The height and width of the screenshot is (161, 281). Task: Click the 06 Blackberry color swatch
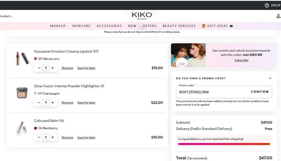35,128
